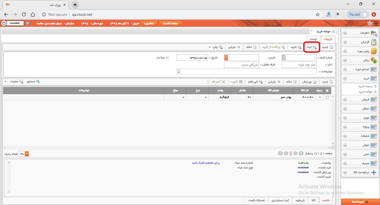This screenshot has height=205, width=380.
Task: Check the row checkbox for پودر سیر
Action: (327, 97)
